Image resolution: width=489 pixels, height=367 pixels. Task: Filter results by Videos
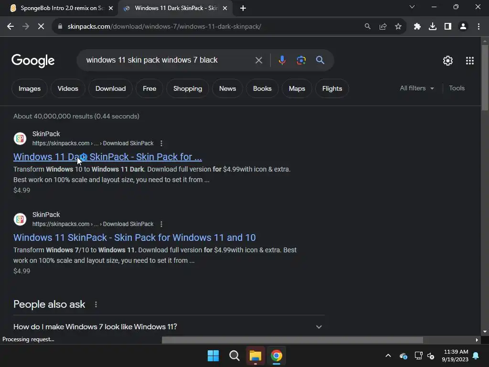[x=68, y=88]
